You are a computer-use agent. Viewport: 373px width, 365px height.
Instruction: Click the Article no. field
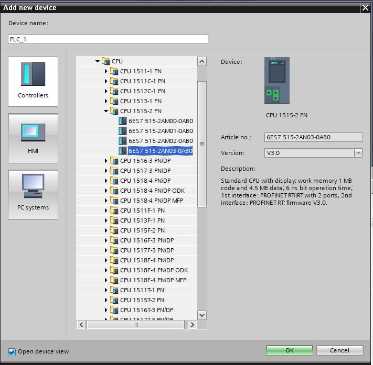coord(314,137)
